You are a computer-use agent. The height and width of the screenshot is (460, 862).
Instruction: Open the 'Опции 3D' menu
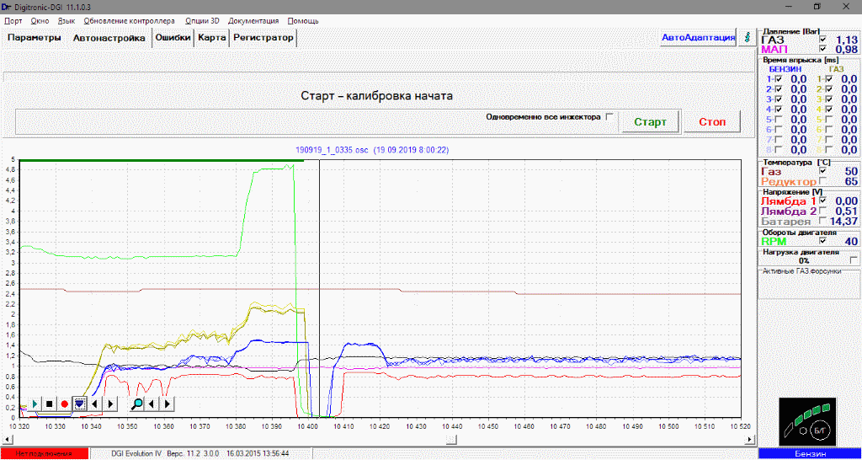click(202, 20)
